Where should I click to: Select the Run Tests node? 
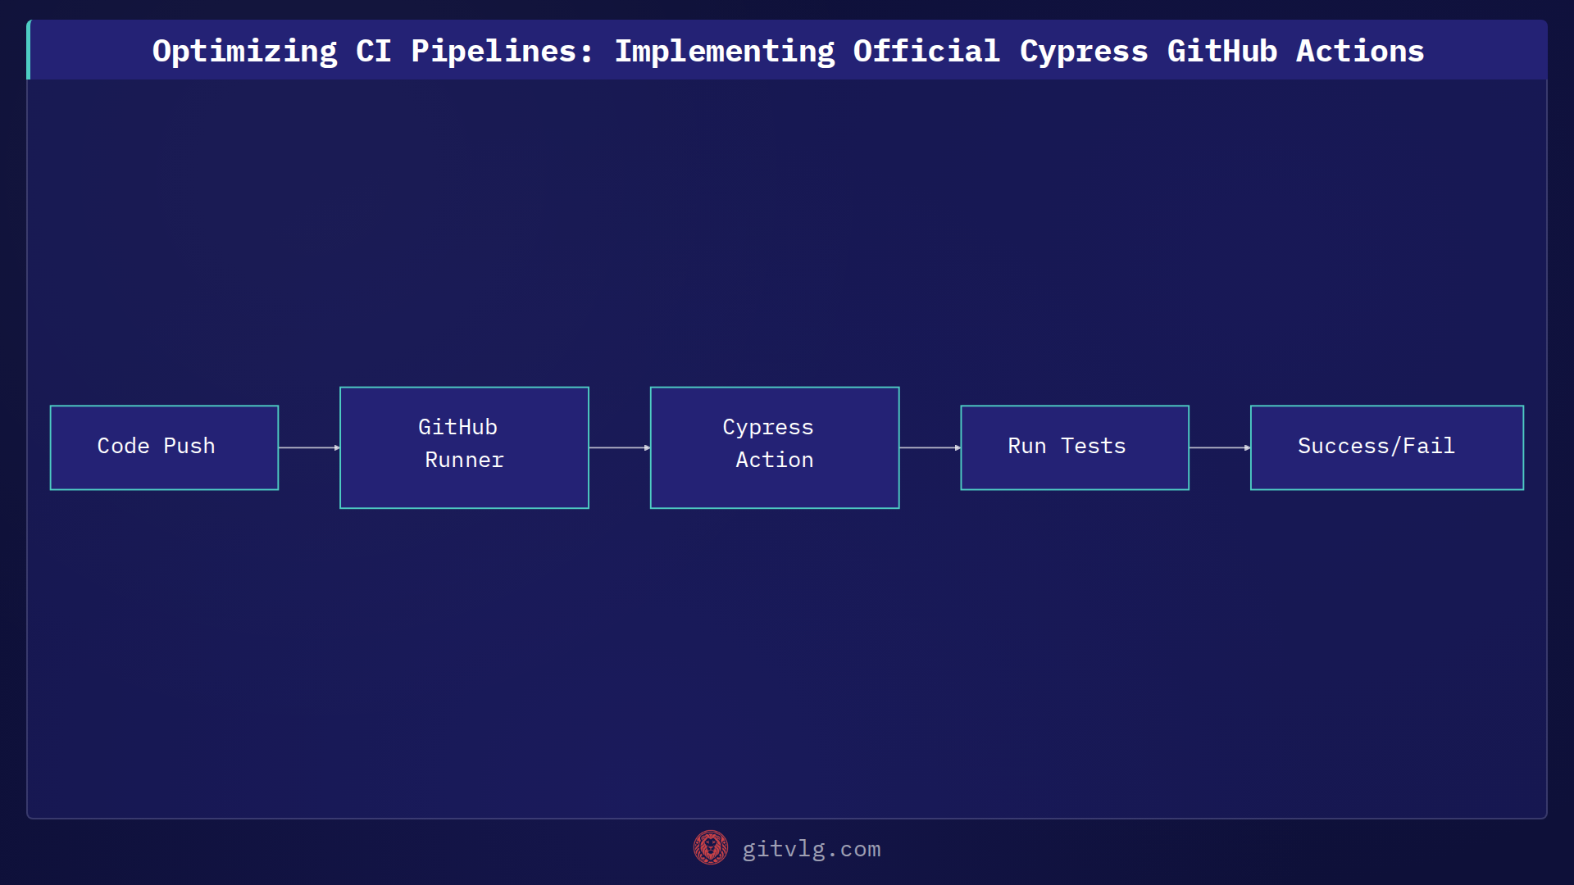click(1075, 447)
